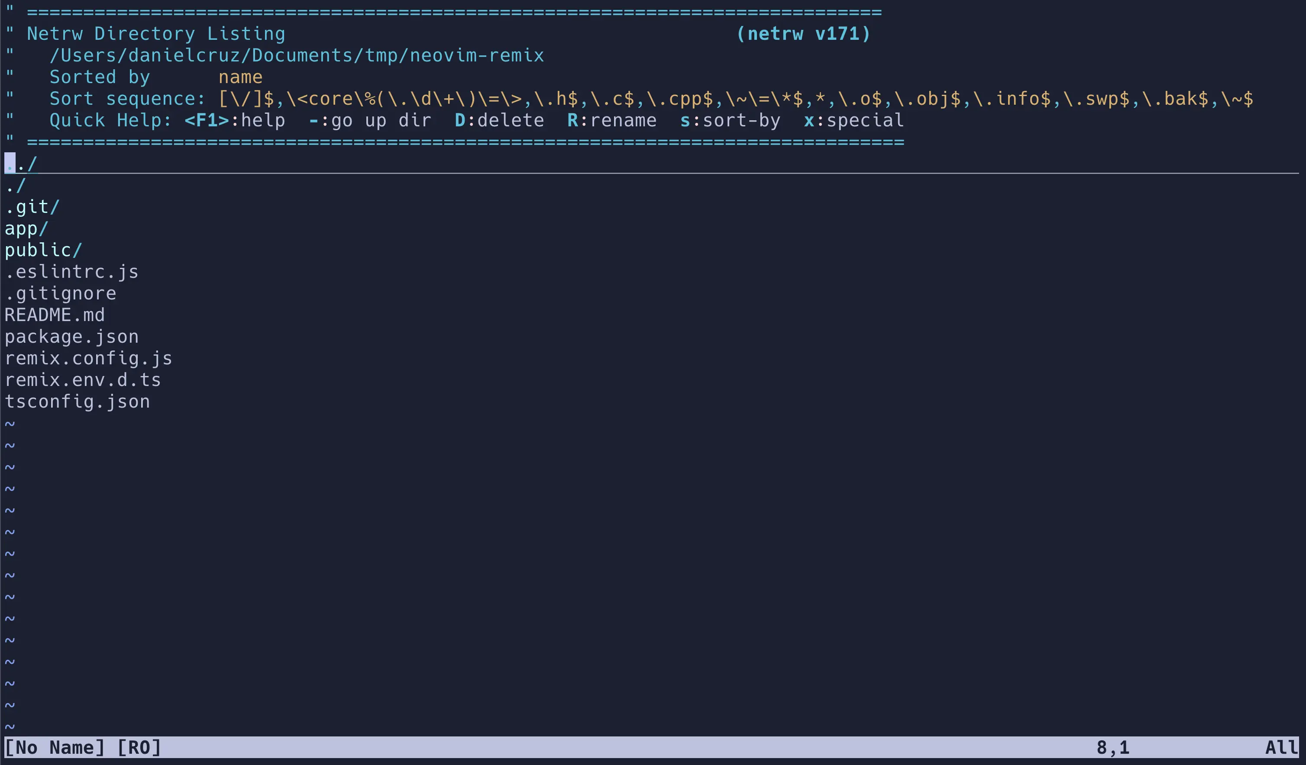The image size is (1306, 765).
Task: Open the remix.env.d.ts file
Action: 83,379
